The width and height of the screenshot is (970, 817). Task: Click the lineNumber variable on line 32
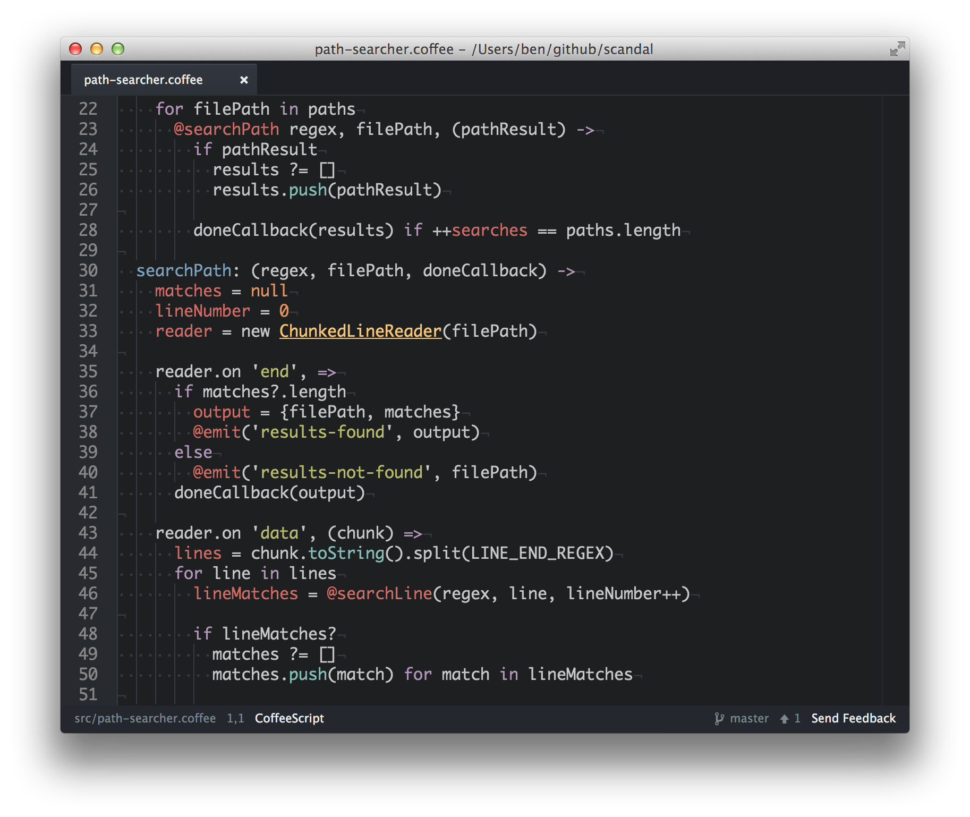pyautogui.click(x=202, y=311)
